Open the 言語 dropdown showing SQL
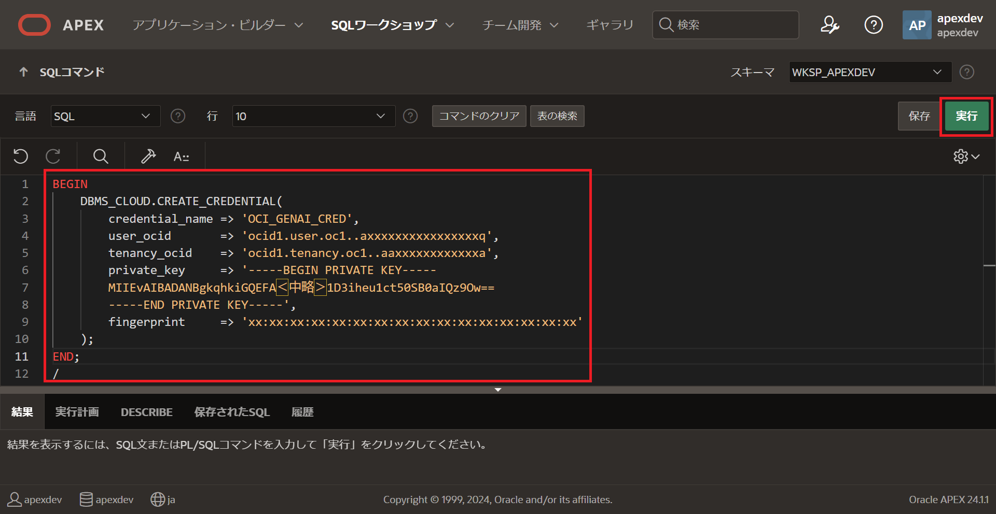 pos(105,116)
